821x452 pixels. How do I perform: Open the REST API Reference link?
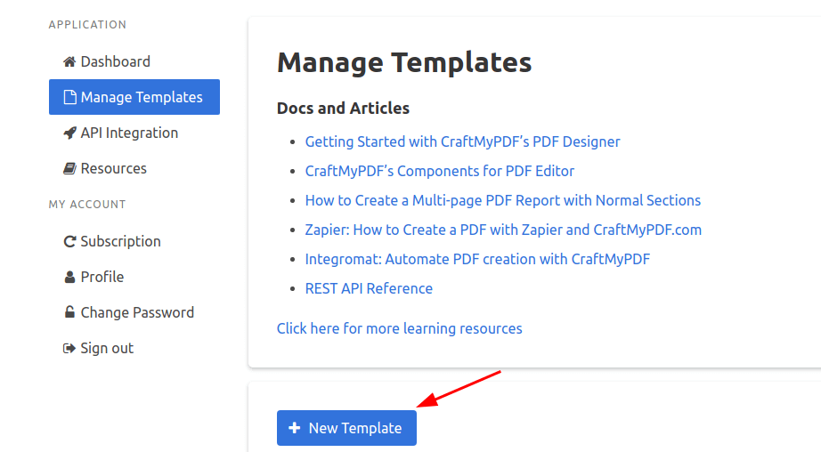pyautogui.click(x=369, y=288)
